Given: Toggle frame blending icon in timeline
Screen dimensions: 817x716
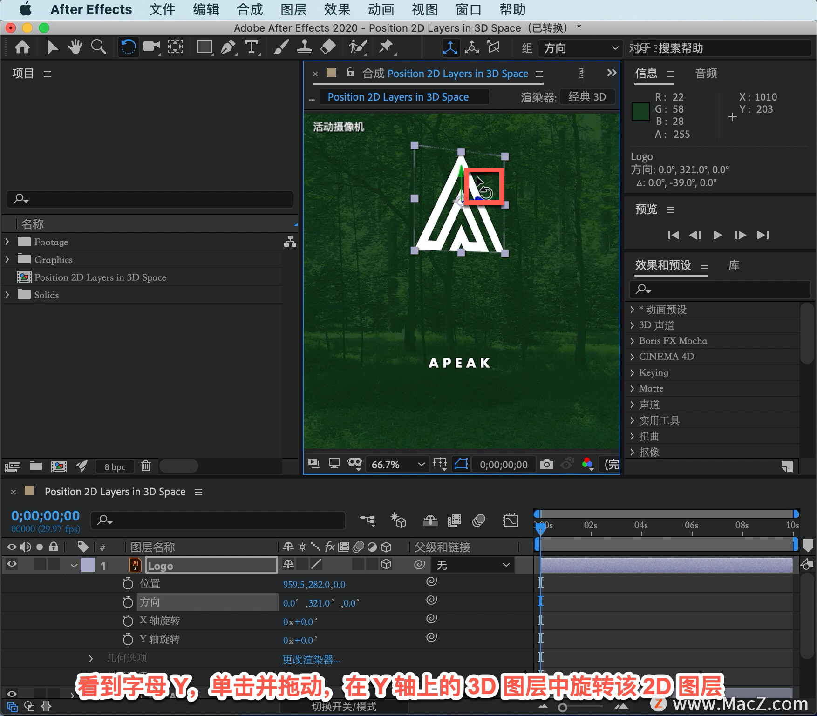Looking at the screenshot, I should pyautogui.click(x=454, y=520).
